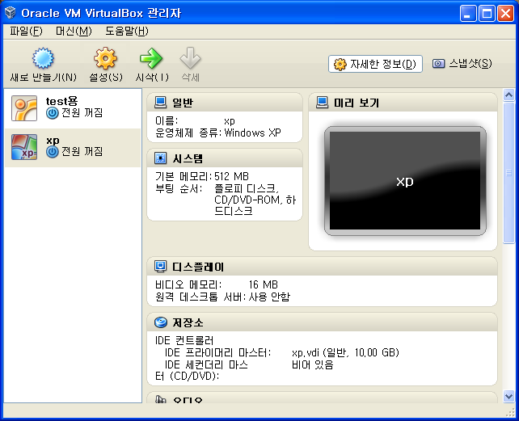This screenshot has height=421, width=519.
Task: Close the VirtualBox 관리자 window
Action: (x=506, y=13)
